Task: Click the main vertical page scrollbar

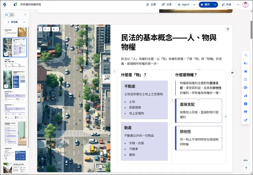Action: point(251,30)
